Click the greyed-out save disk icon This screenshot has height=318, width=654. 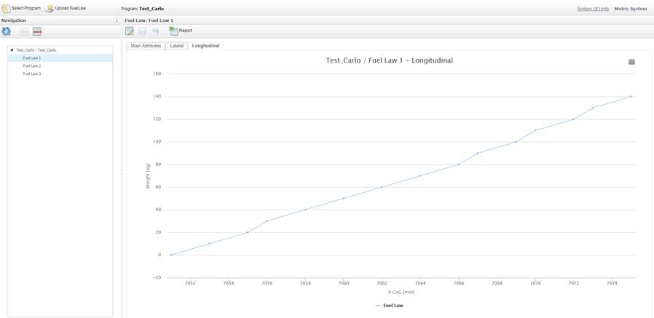tap(143, 31)
